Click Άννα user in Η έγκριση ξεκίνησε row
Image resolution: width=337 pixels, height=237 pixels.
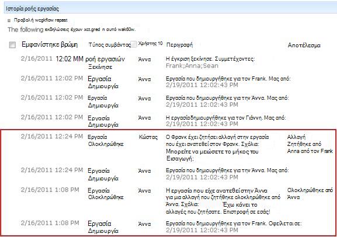[144, 60]
